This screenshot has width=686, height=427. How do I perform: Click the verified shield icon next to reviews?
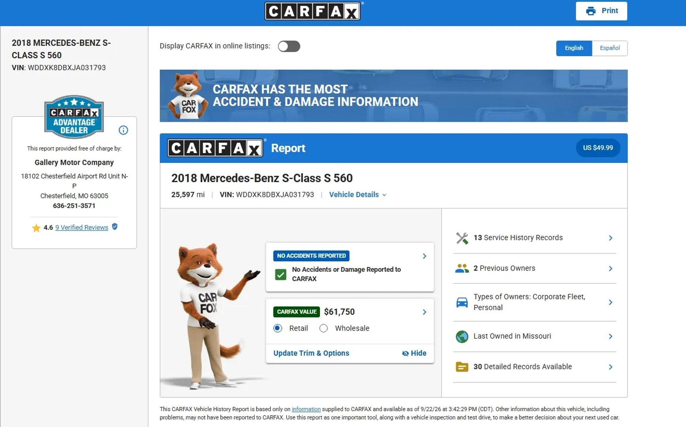(115, 227)
